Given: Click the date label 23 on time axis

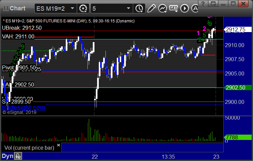Looking at the screenshot, I should coord(216,157).
